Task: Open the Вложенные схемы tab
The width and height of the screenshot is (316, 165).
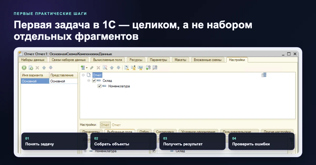Action: coord(208,60)
